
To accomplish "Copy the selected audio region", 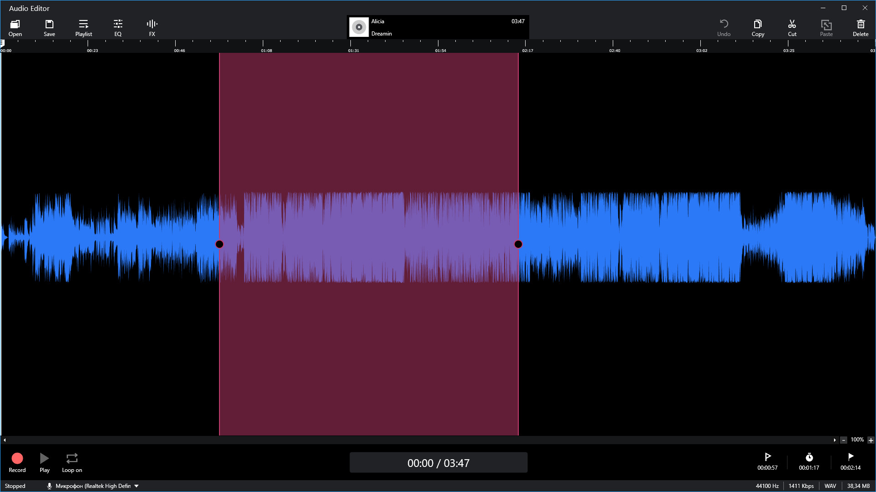I will [757, 27].
